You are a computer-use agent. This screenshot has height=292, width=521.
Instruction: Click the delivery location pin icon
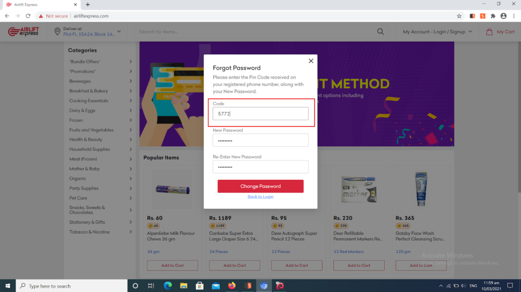(x=57, y=32)
